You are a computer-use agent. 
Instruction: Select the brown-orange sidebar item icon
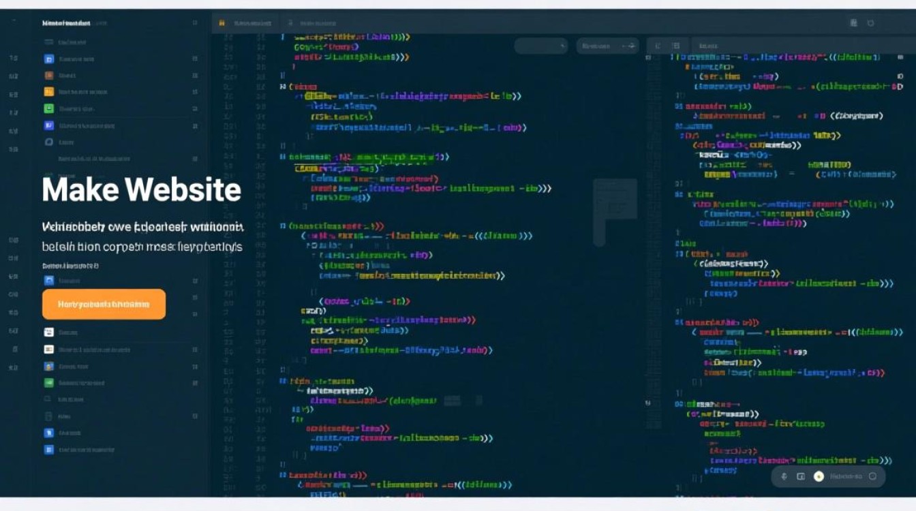tap(48, 76)
